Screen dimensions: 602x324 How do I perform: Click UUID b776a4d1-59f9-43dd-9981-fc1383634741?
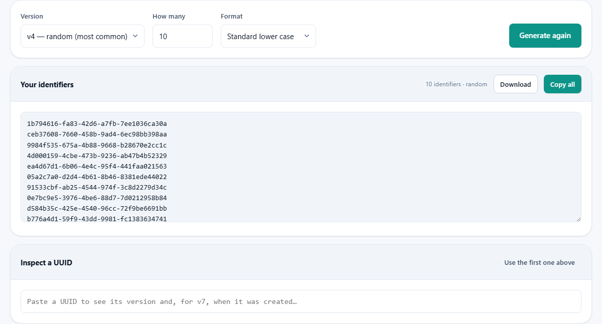click(x=97, y=218)
